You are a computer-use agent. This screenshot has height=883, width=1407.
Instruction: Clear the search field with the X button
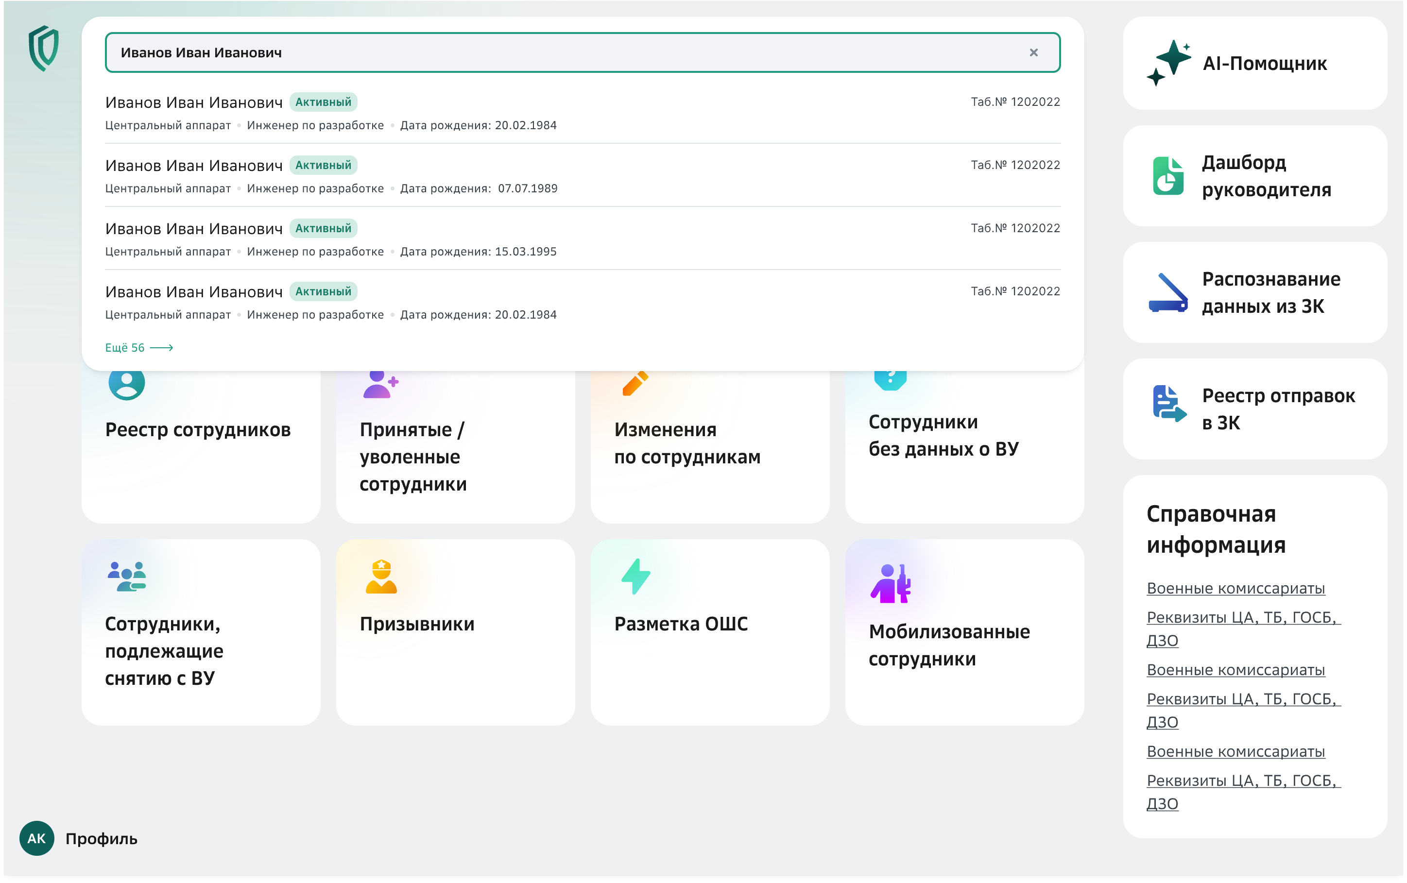(1033, 52)
